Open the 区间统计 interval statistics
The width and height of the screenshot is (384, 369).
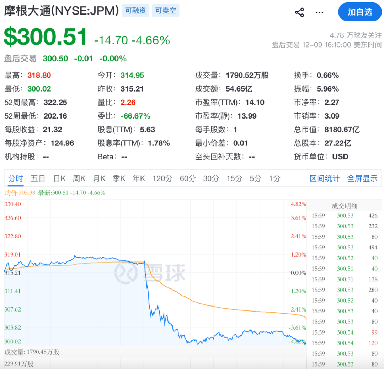(325, 178)
